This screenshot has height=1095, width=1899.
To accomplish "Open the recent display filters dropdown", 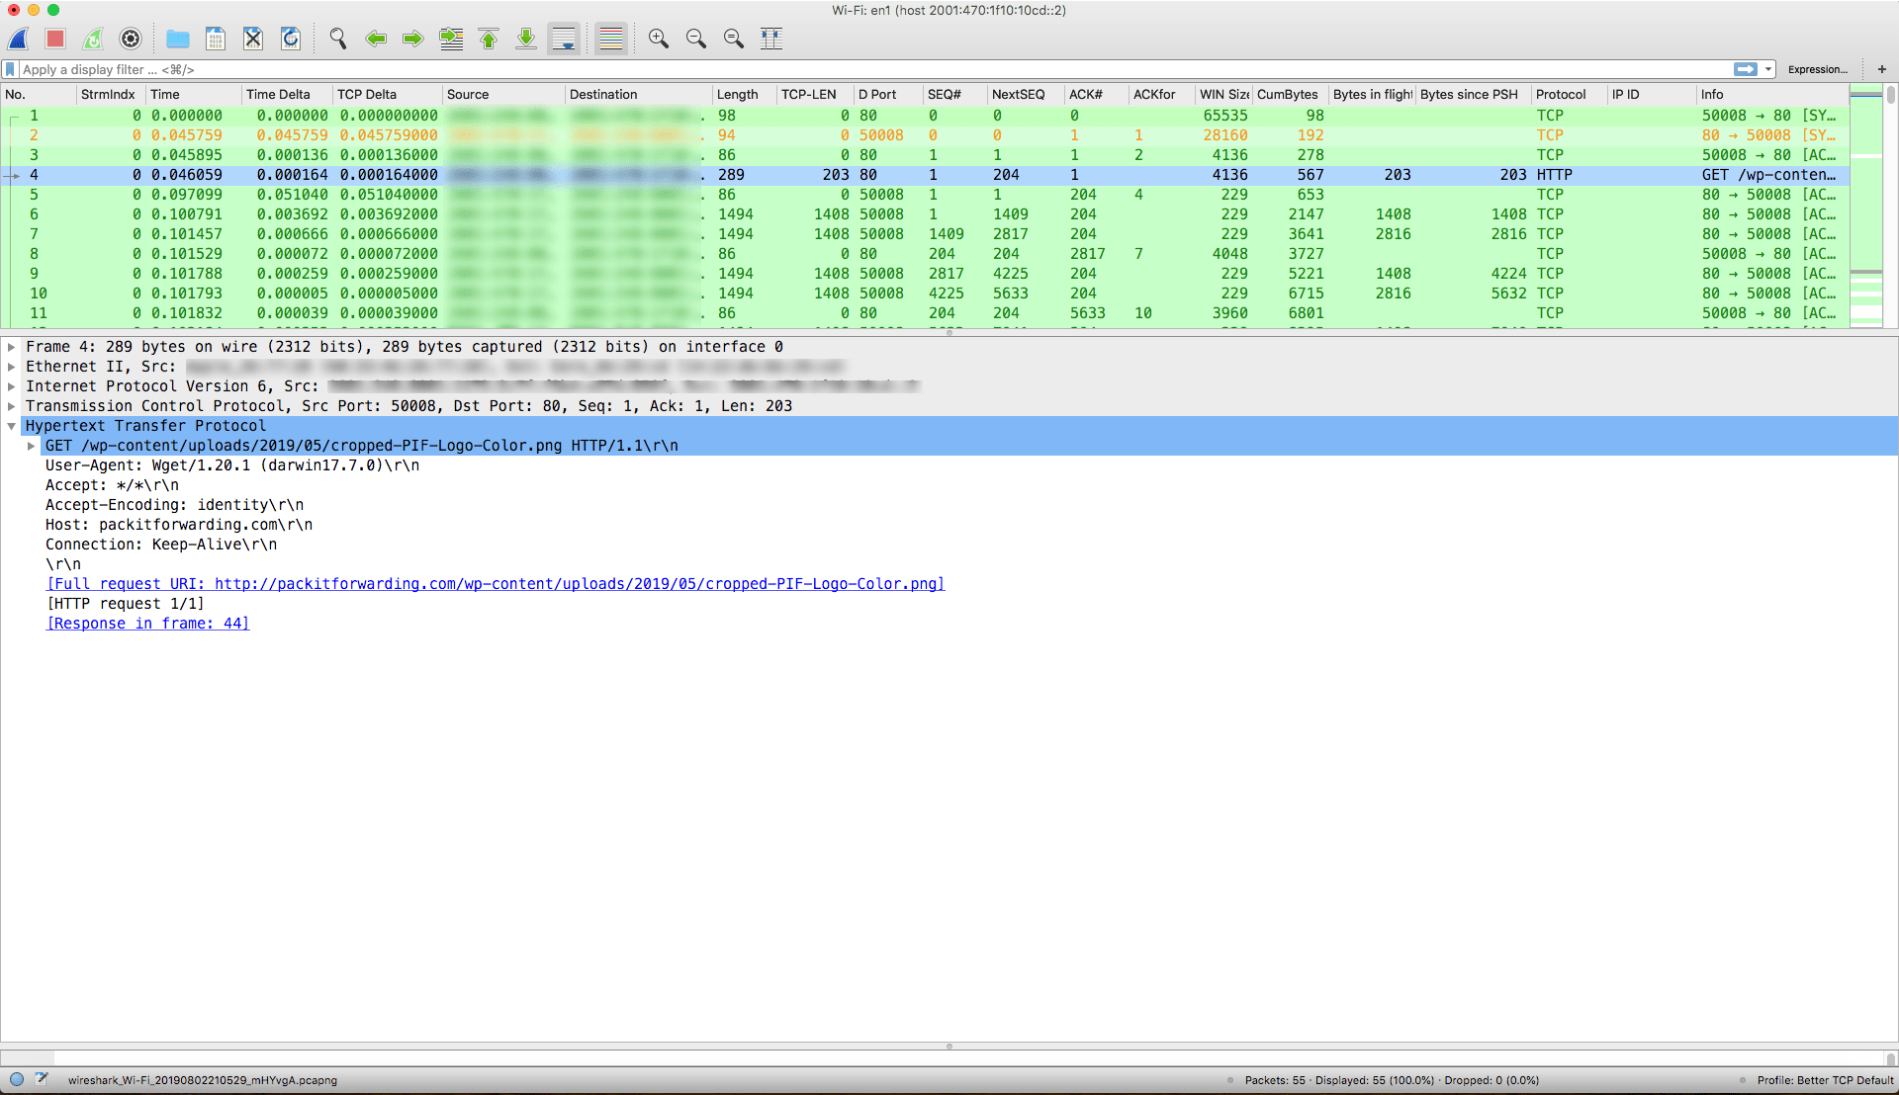I will [1768, 69].
